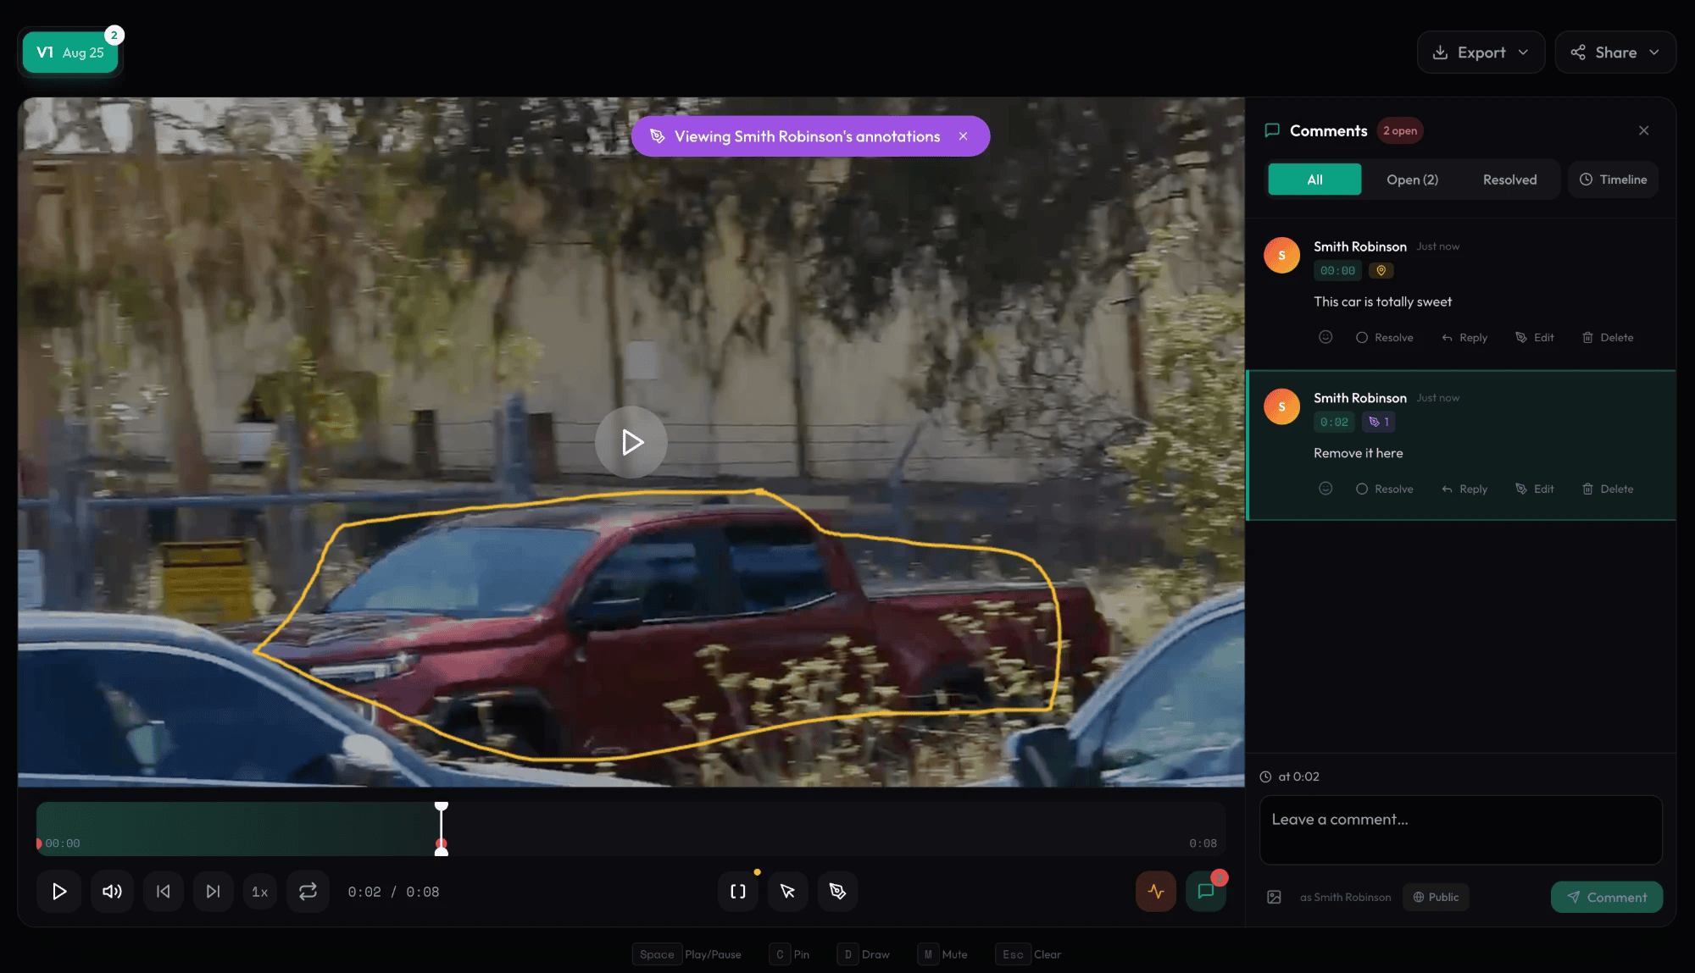Reply to the 'Remove it here' comment
The width and height of the screenshot is (1695, 973).
tap(1464, 489)
